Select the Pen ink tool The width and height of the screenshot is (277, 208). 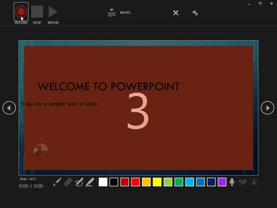click(x=79, y=182)
